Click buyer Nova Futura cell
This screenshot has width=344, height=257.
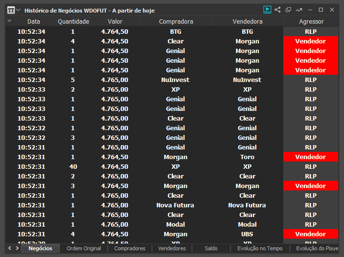click(175, 205)
